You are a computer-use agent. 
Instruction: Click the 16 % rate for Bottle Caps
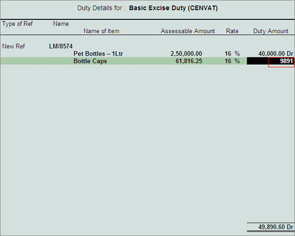tap(232, 61)
